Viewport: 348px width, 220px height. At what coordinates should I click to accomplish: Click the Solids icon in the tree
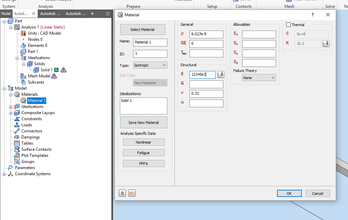coord(30,64)
